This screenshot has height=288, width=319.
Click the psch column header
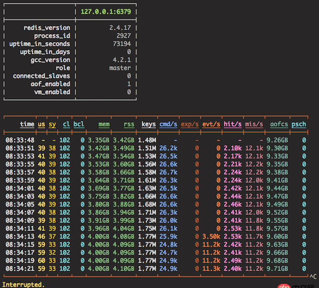click(299, 124)
